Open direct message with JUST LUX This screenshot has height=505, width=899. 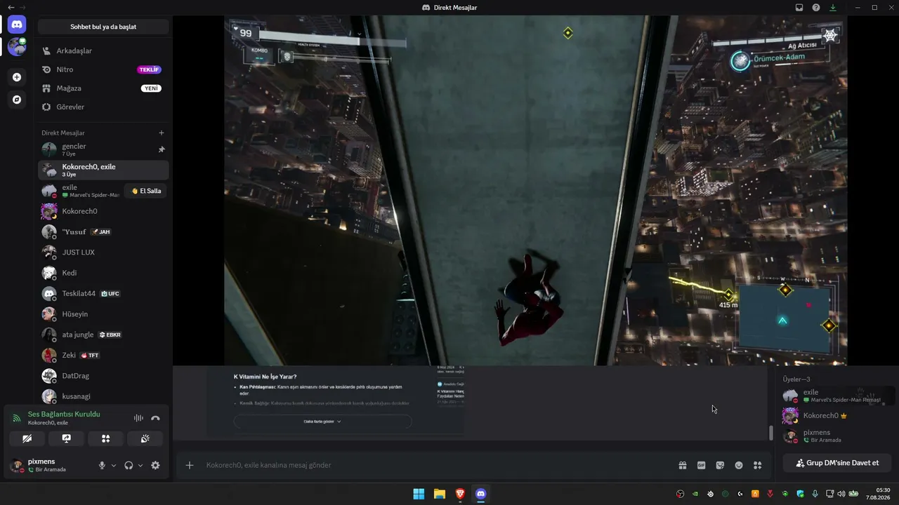coord(103,252)
